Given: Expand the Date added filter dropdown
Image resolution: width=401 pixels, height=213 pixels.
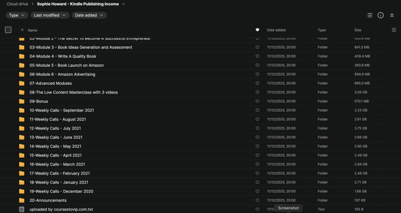Looking at the screenshot, I should [89, 15].
